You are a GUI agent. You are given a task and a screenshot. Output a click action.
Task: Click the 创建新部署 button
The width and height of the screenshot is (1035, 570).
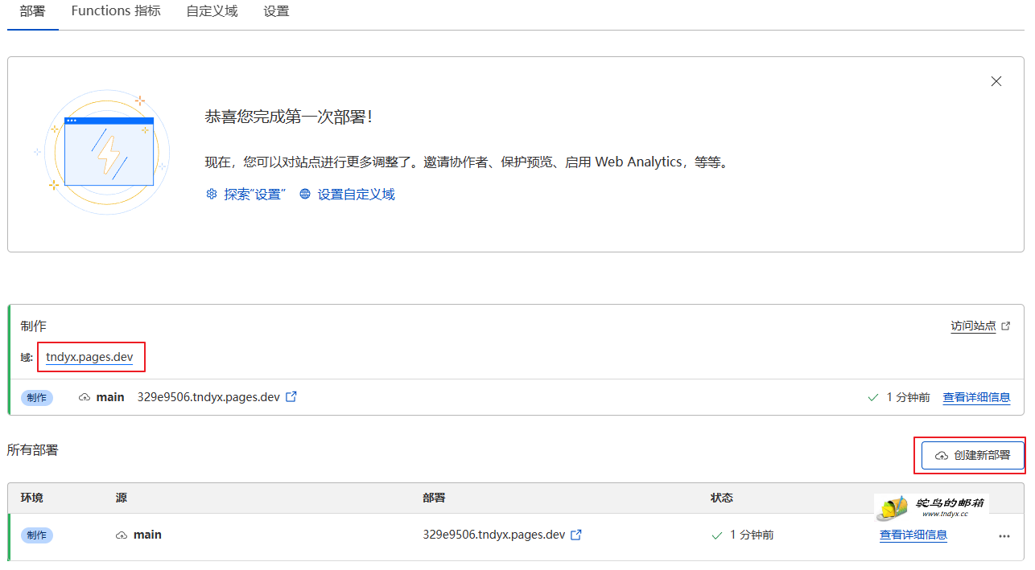(x=972, y=456)
